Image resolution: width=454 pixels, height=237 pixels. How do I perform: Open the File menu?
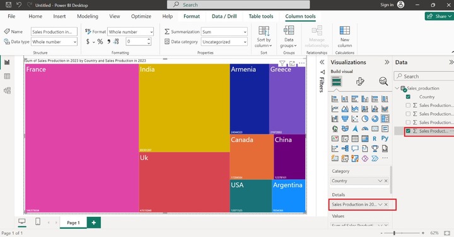click(11, 16)
